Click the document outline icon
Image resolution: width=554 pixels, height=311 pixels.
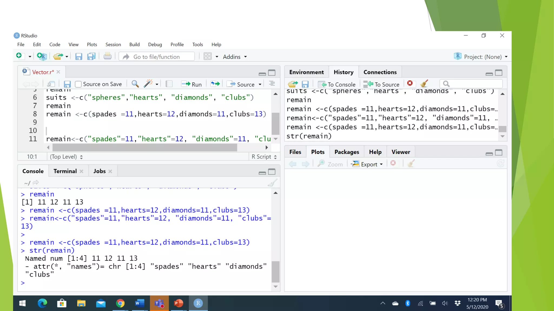click(x=272, y=83)
